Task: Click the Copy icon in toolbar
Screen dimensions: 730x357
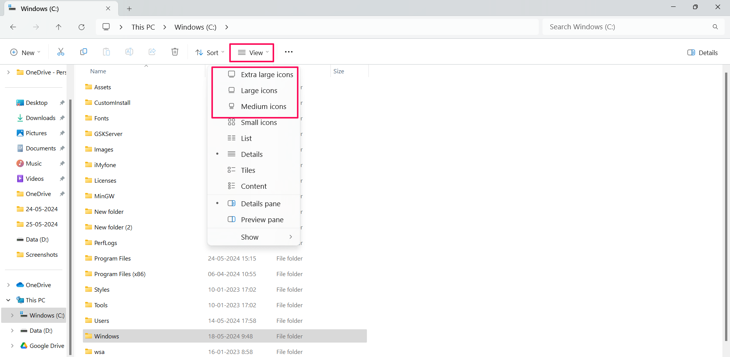Action: pyautogui.click(x=84, y=52)
